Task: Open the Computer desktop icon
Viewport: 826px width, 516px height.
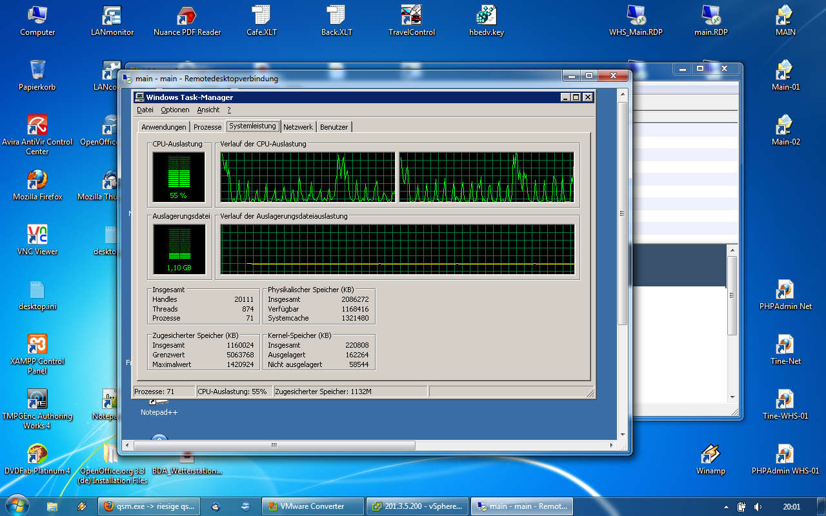Action: click(37, 20)
